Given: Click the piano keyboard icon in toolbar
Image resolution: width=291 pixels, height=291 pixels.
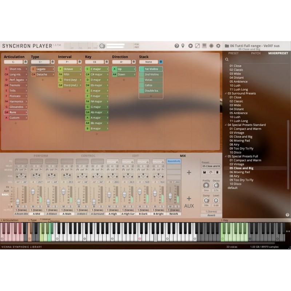Looking at the screenshot, I should click(204, 46).
